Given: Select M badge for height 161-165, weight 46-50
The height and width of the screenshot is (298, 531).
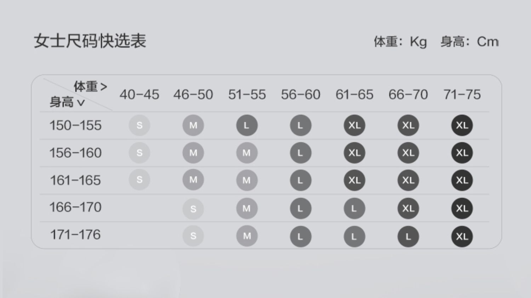Looking at the screenshot, I should coord(193,180).
